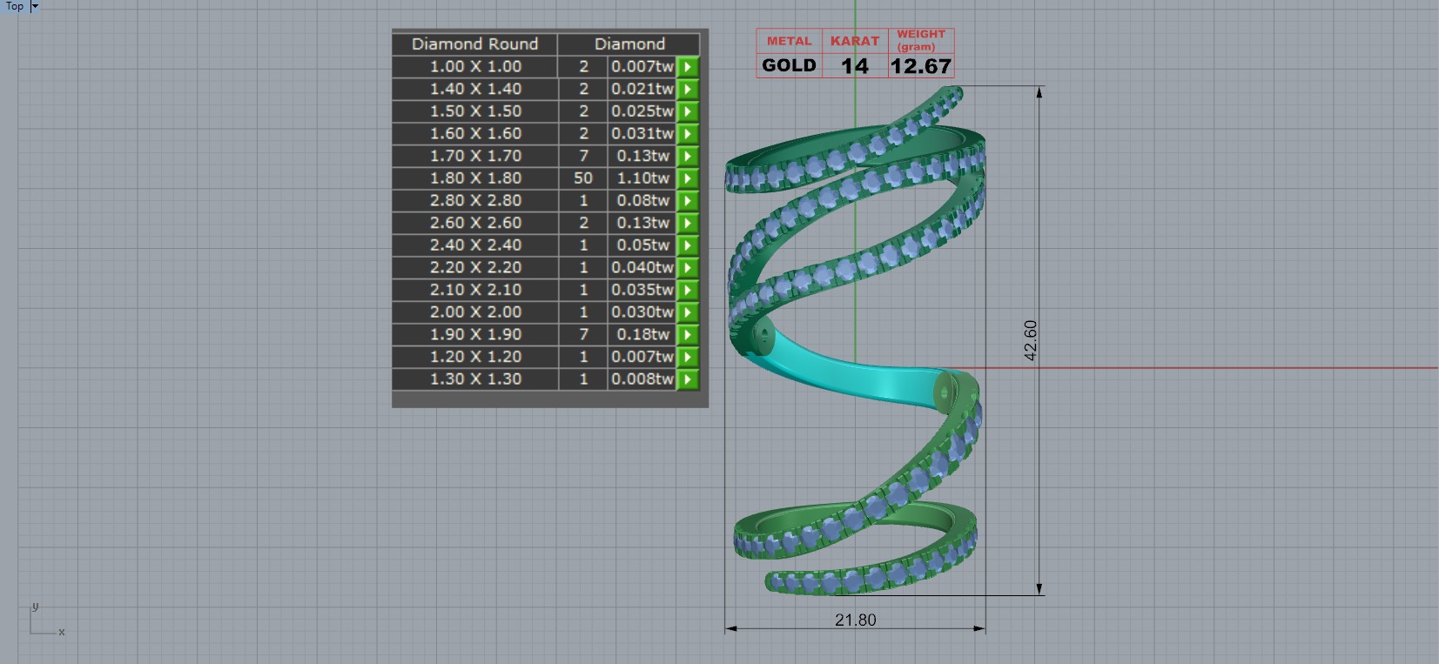Click green arrow for 2.40 X 2.40 row
This screenshot has height=664, width=1439.
coord(688,245)
